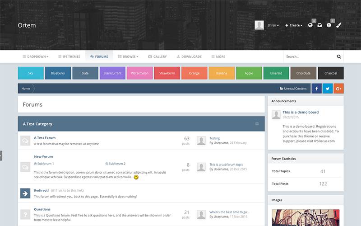Open the inbox messages icon
Image resolution: width=361 pixels, height=226 pixels.
click(x=319, y=25)
